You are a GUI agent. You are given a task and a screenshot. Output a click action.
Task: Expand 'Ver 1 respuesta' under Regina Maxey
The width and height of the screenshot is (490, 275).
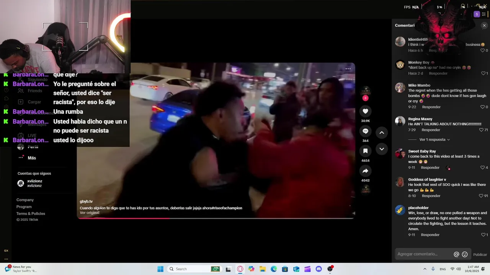434,140
